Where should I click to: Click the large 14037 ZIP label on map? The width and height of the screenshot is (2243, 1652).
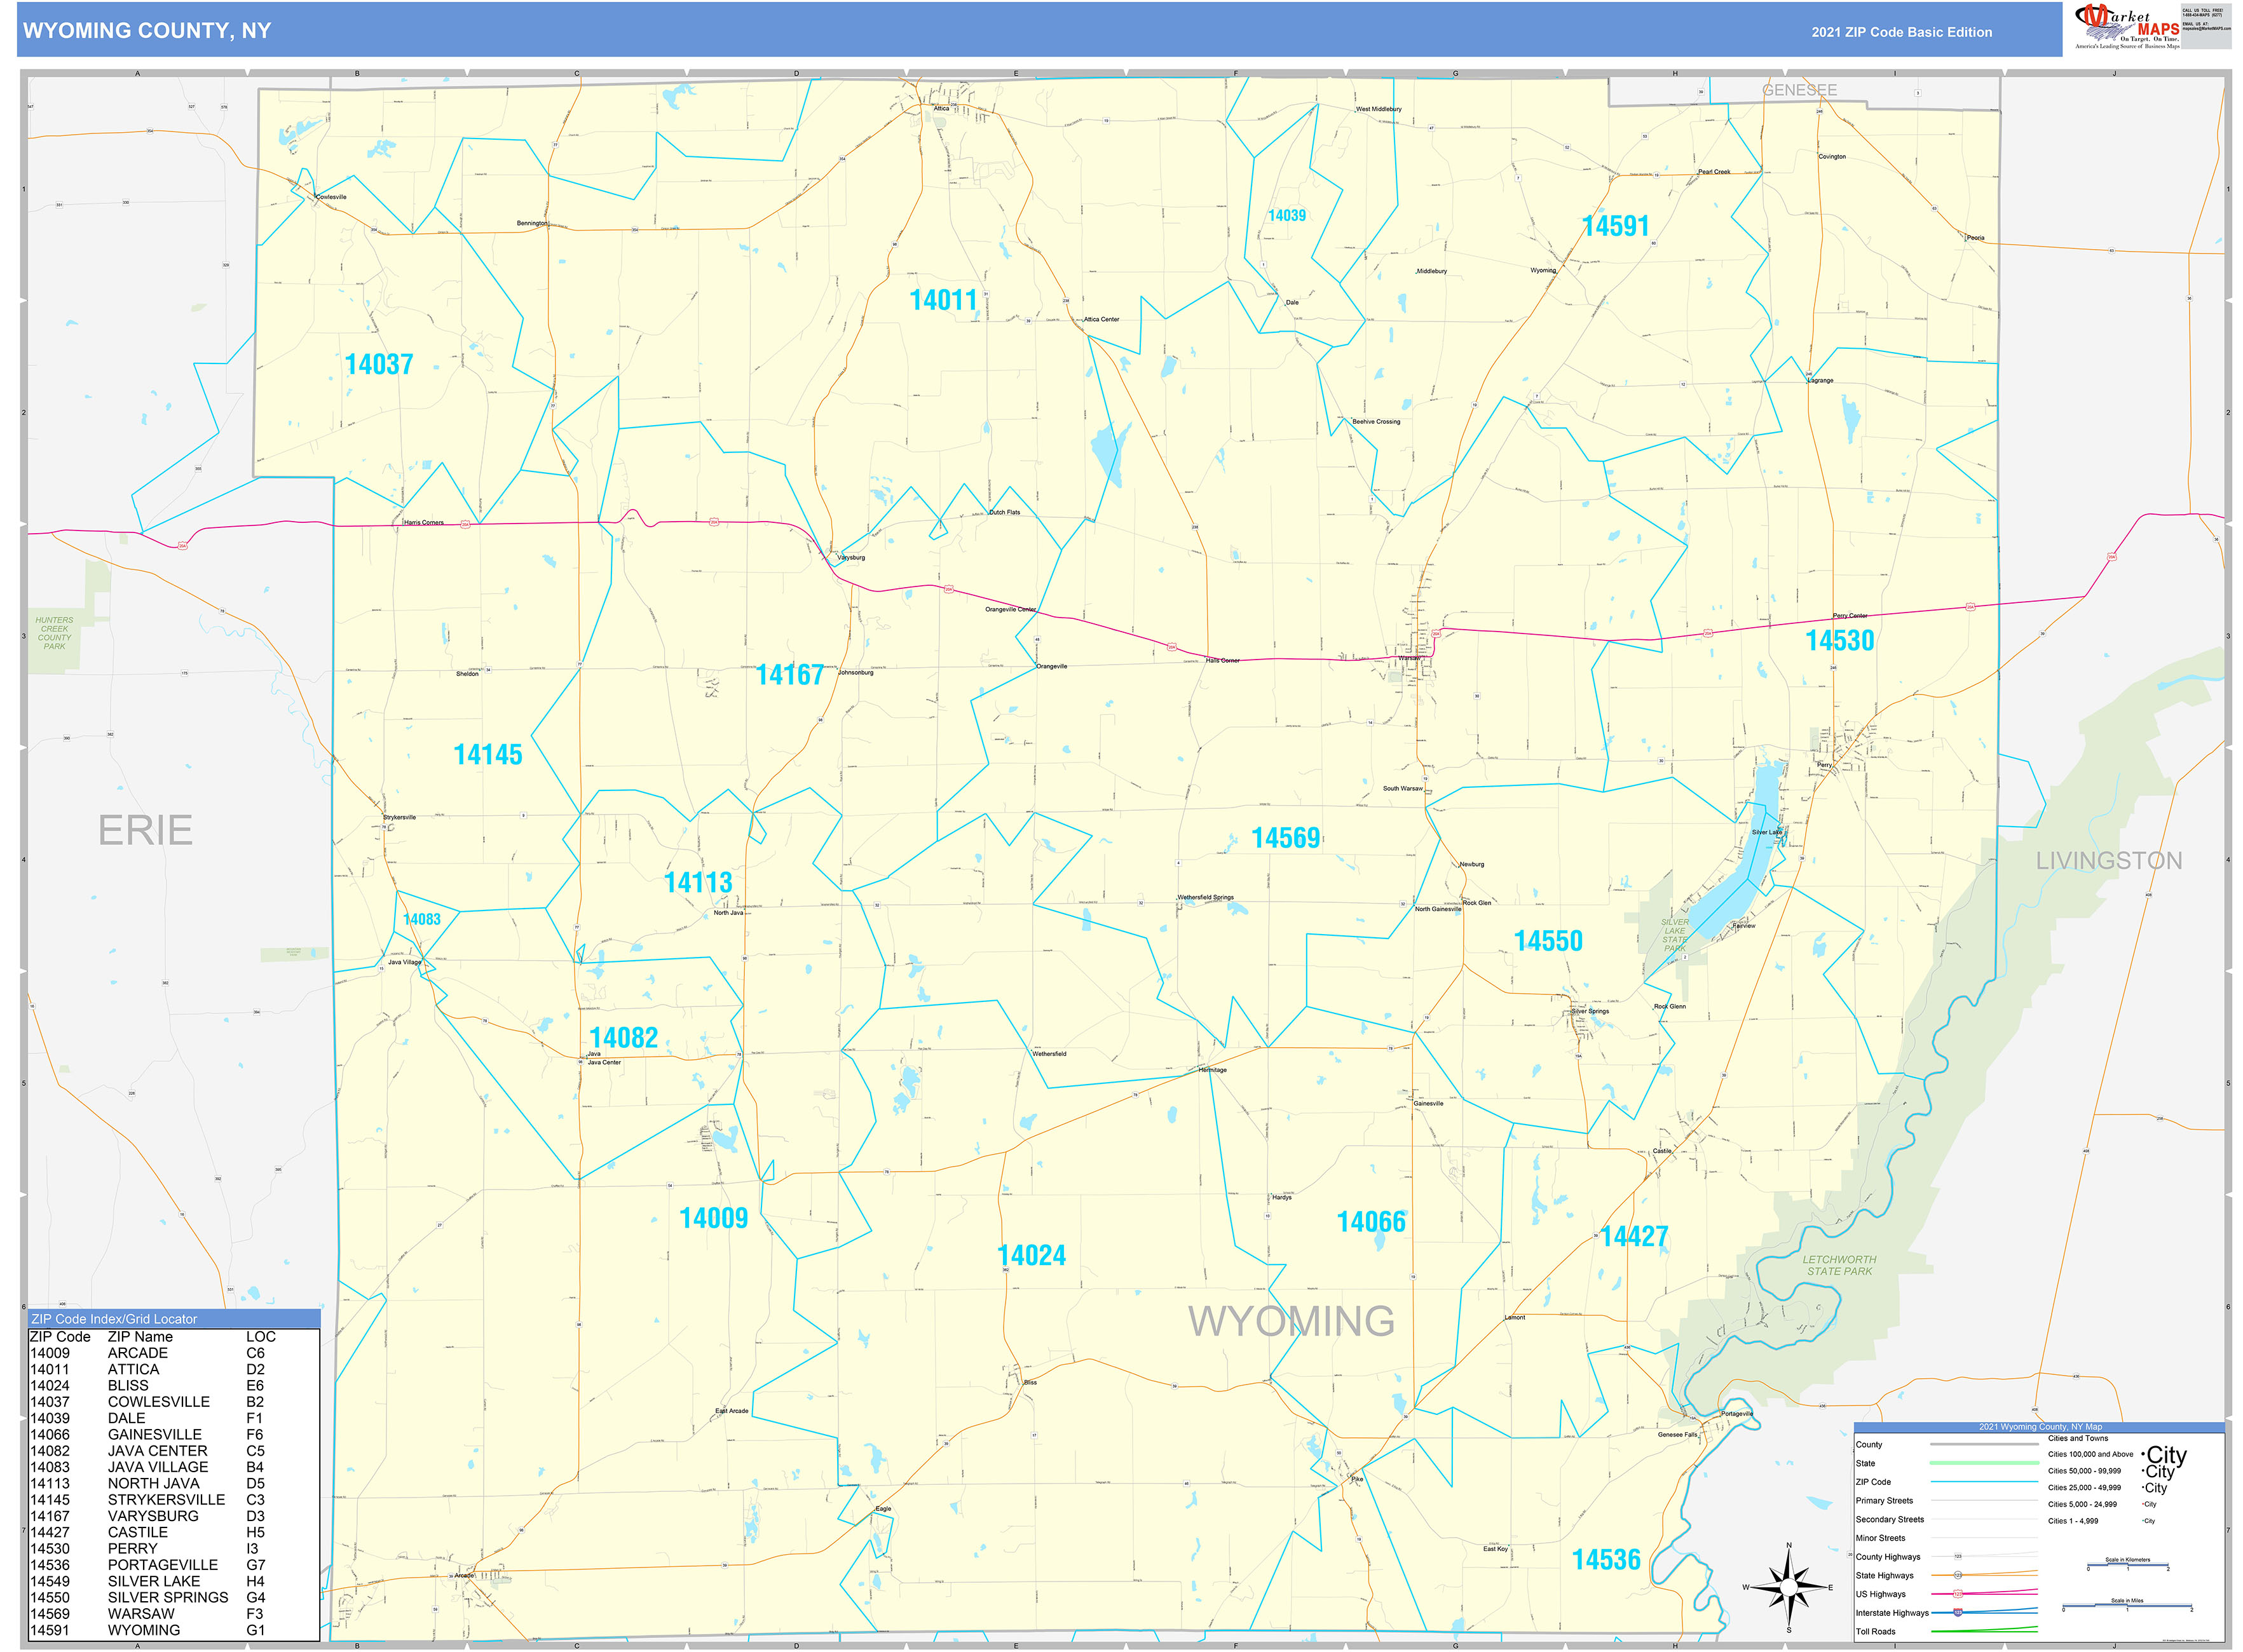tap(379, 364)
